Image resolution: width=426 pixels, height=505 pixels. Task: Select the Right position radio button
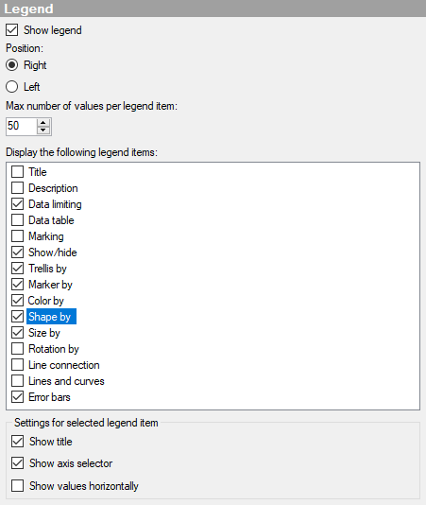(x=12, y=65)
